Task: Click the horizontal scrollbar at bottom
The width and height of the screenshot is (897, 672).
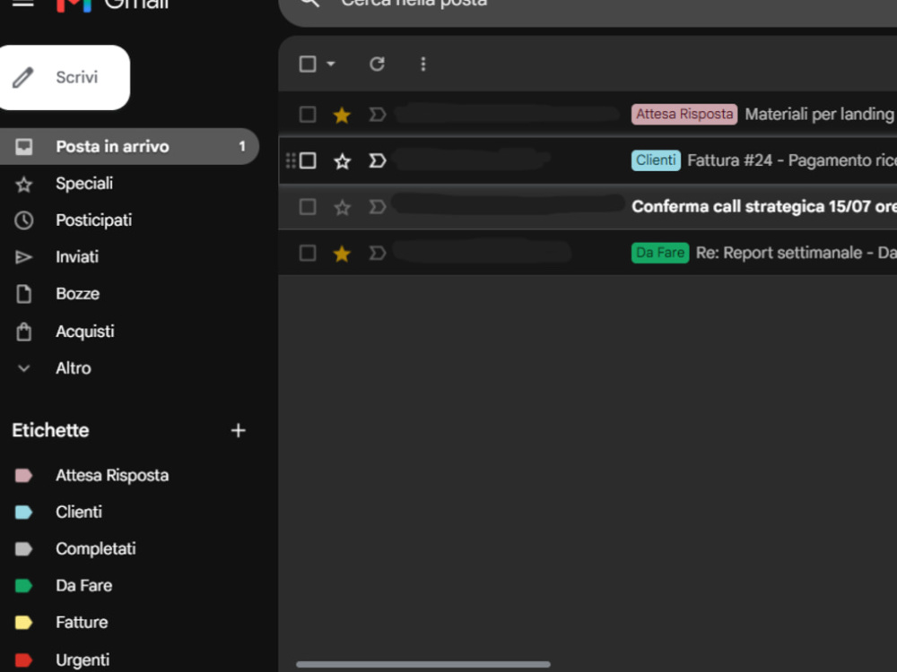Action: point(423,665)
